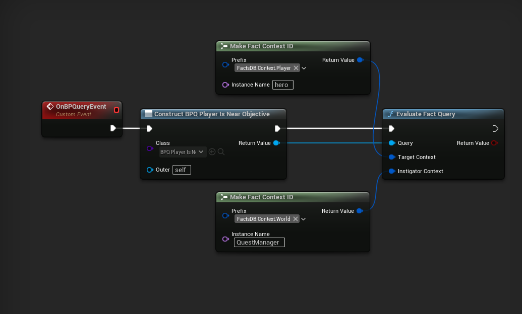The height and width of the screenshot is (314, 522).
Task: Expand the FactsDB.Context.Player tag dropdown chevron
Action: point(304,68)
